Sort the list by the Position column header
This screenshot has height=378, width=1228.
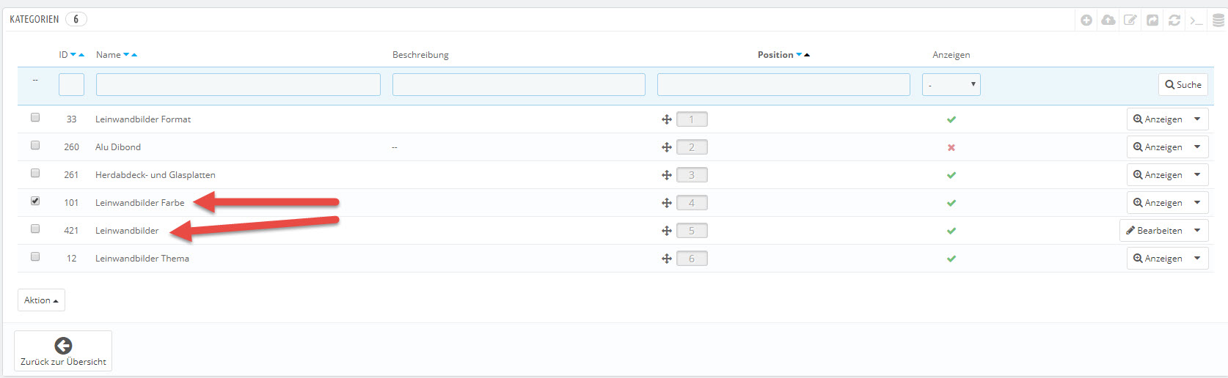coord(775,55)
